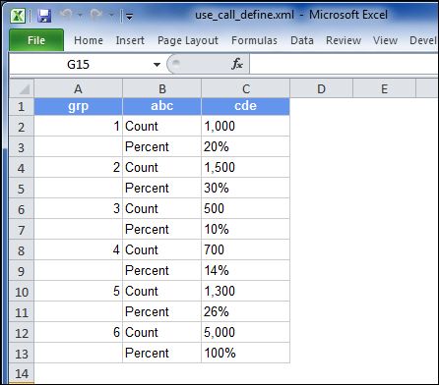
Task: Select the cell containing 26%
Action: tap(245, 311)
